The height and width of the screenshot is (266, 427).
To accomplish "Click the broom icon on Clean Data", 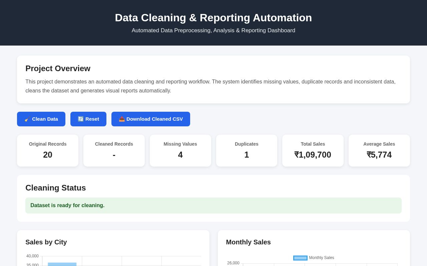I will coord(27,119).
